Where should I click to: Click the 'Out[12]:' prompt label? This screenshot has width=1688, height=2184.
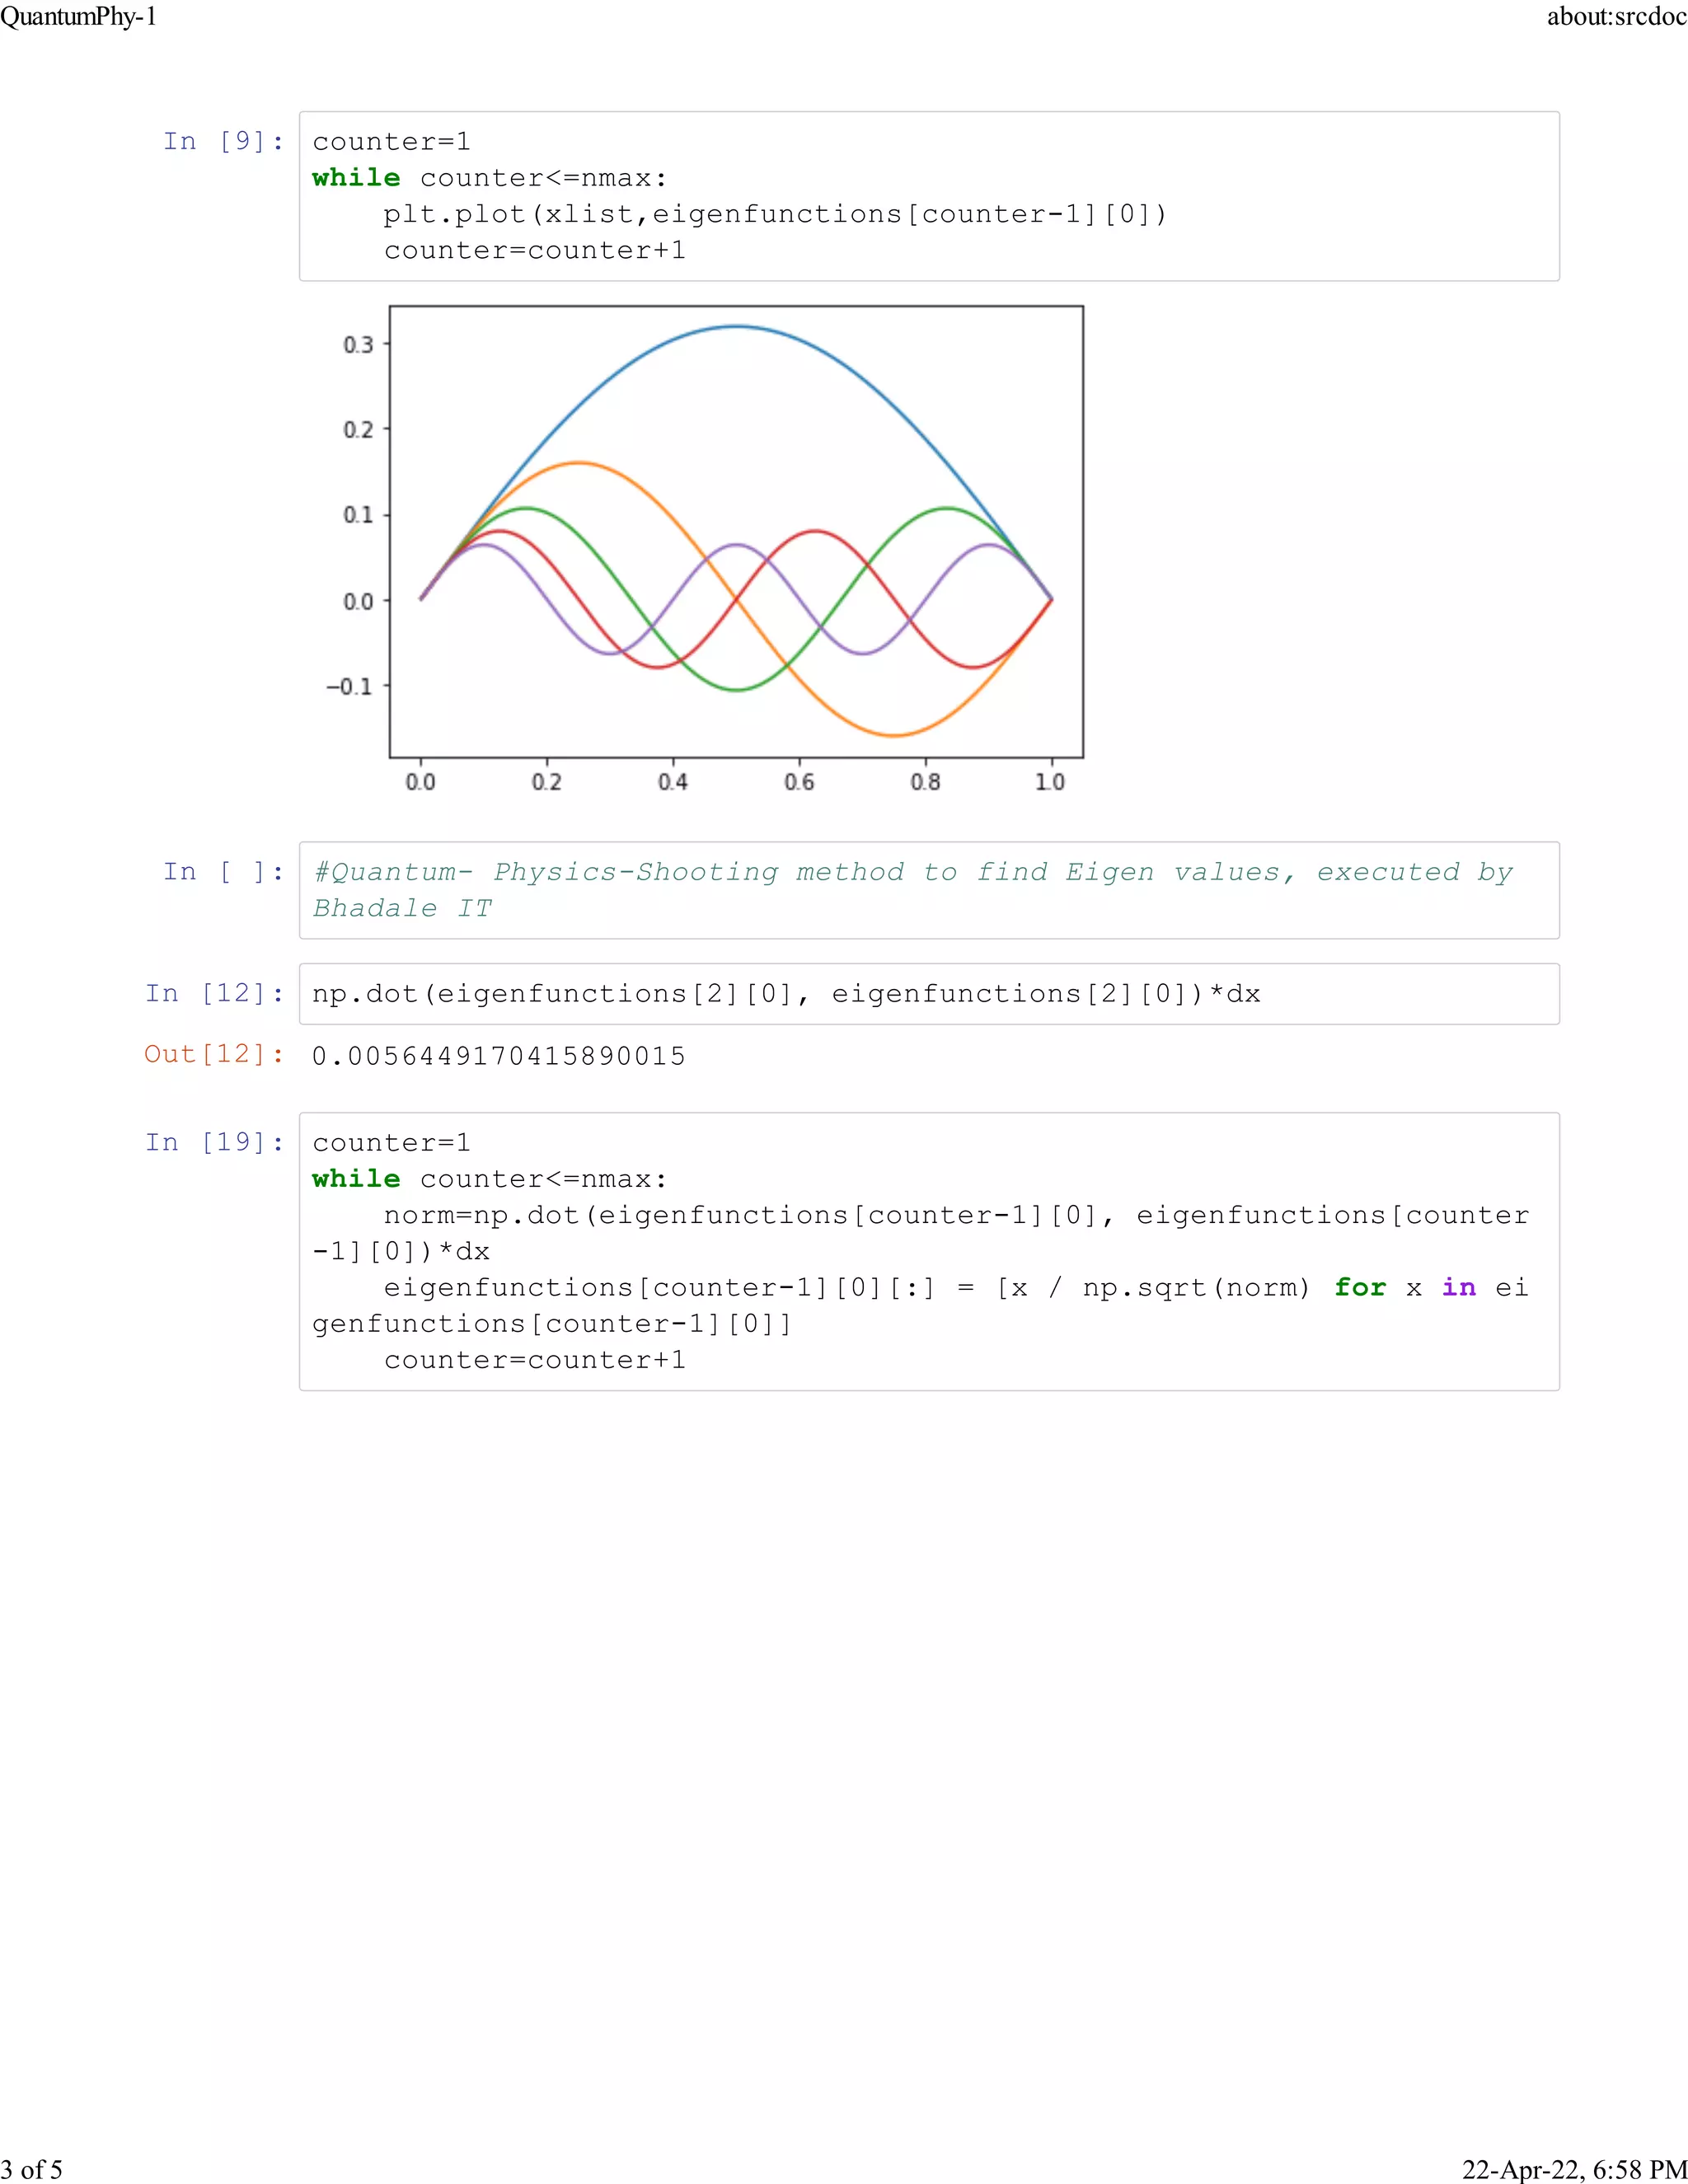(214, 1054)
